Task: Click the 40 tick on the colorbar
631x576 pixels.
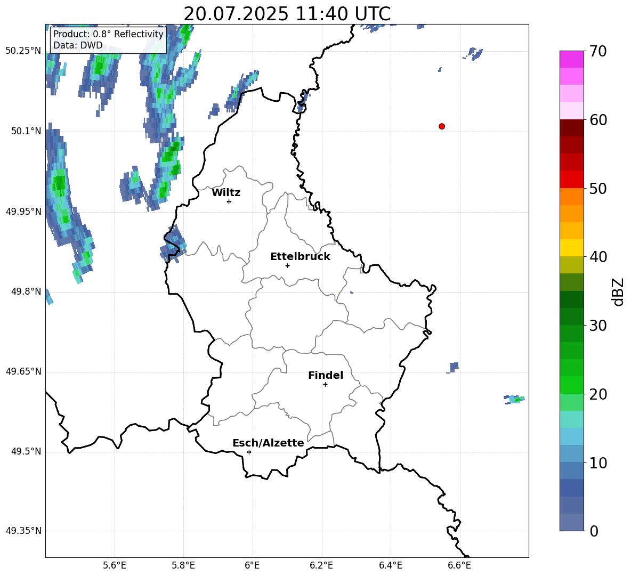Action: pos(598,257)
